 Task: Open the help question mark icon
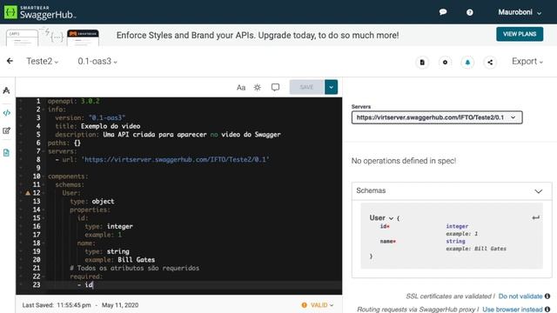(x=470, y=12)
